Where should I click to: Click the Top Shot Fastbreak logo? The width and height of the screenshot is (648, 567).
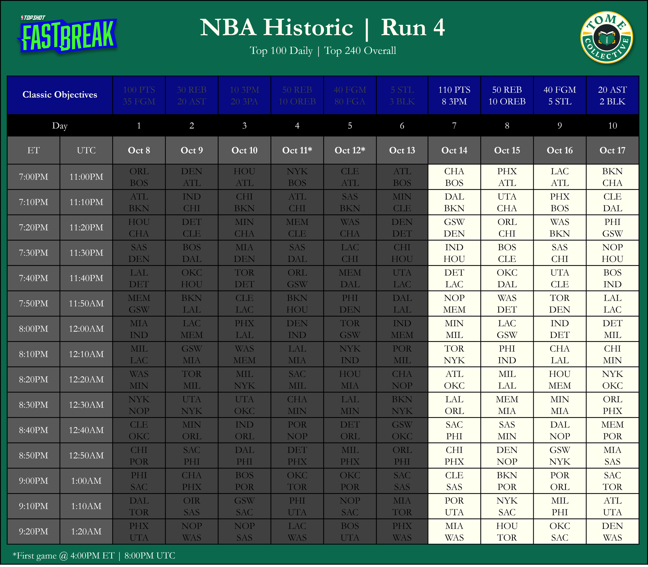pos(67,34)
